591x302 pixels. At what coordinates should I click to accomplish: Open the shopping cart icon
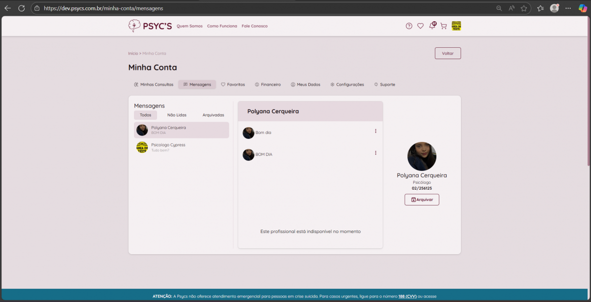coord(443,26)
